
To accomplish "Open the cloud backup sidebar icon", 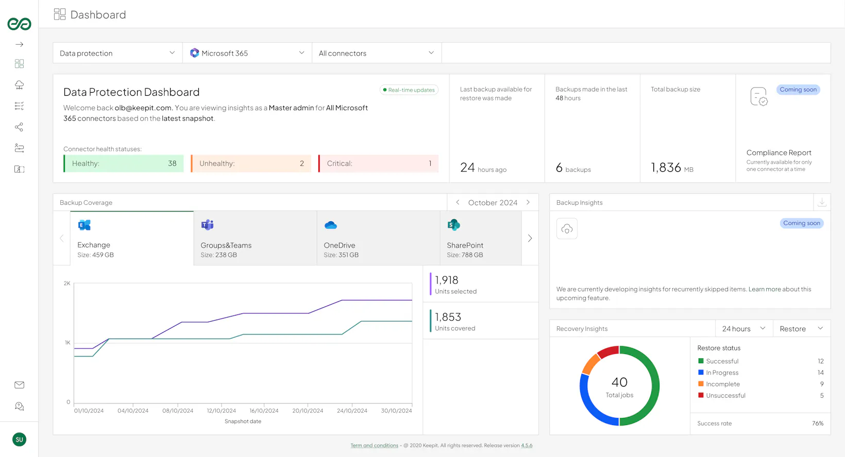I will [x=19, y=85].
